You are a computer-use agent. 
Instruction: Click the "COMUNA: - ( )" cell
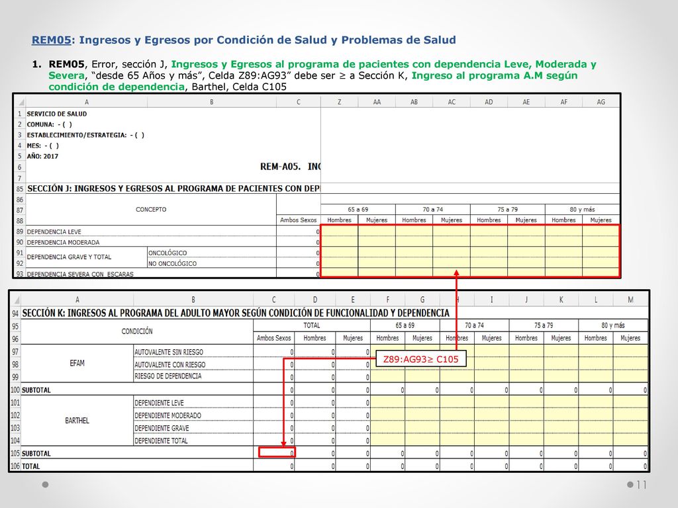pyautogui.click(x=49, y=124)
